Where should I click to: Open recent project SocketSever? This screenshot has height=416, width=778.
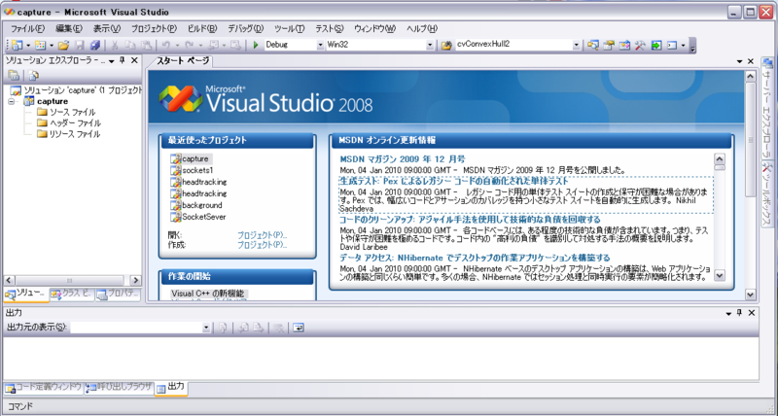203,217
